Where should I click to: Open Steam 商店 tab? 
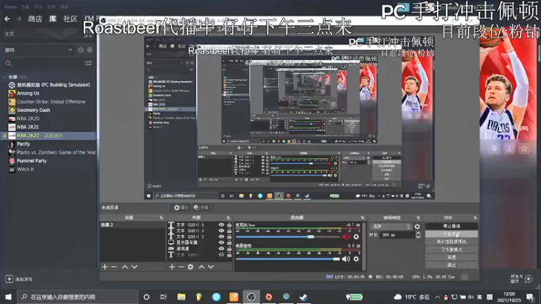click(35, 19)
